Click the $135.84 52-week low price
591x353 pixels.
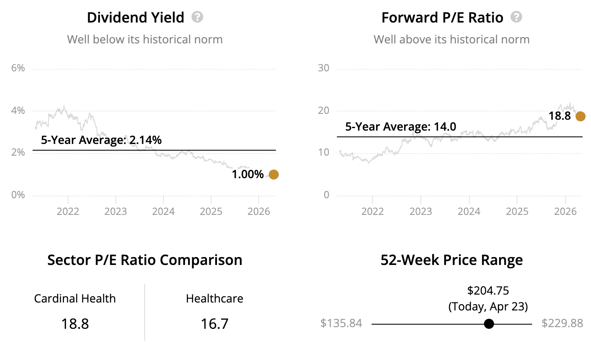click(x=341, y=323)
